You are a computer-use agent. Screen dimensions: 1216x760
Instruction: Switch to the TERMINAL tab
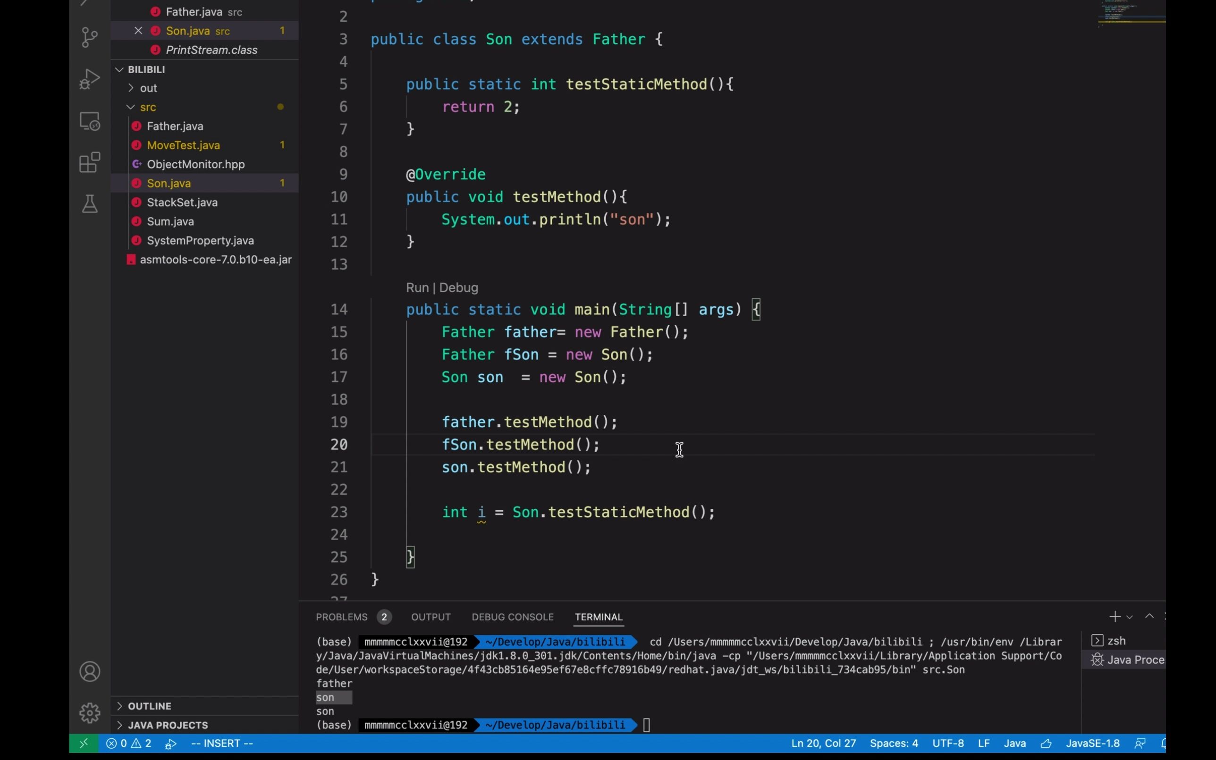(x=599, y=617)
